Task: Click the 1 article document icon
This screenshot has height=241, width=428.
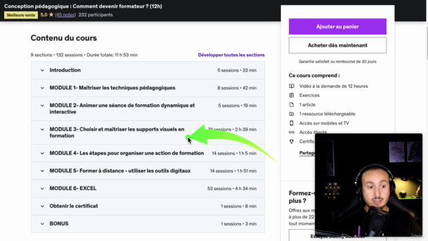Action: pos(292,104)
